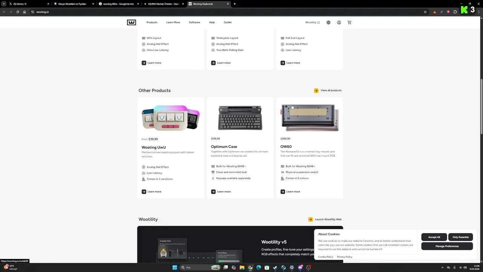Click the arrow icon for Wooting UwU Learn more
Screen dimensions: 483x272
(144, 192)
